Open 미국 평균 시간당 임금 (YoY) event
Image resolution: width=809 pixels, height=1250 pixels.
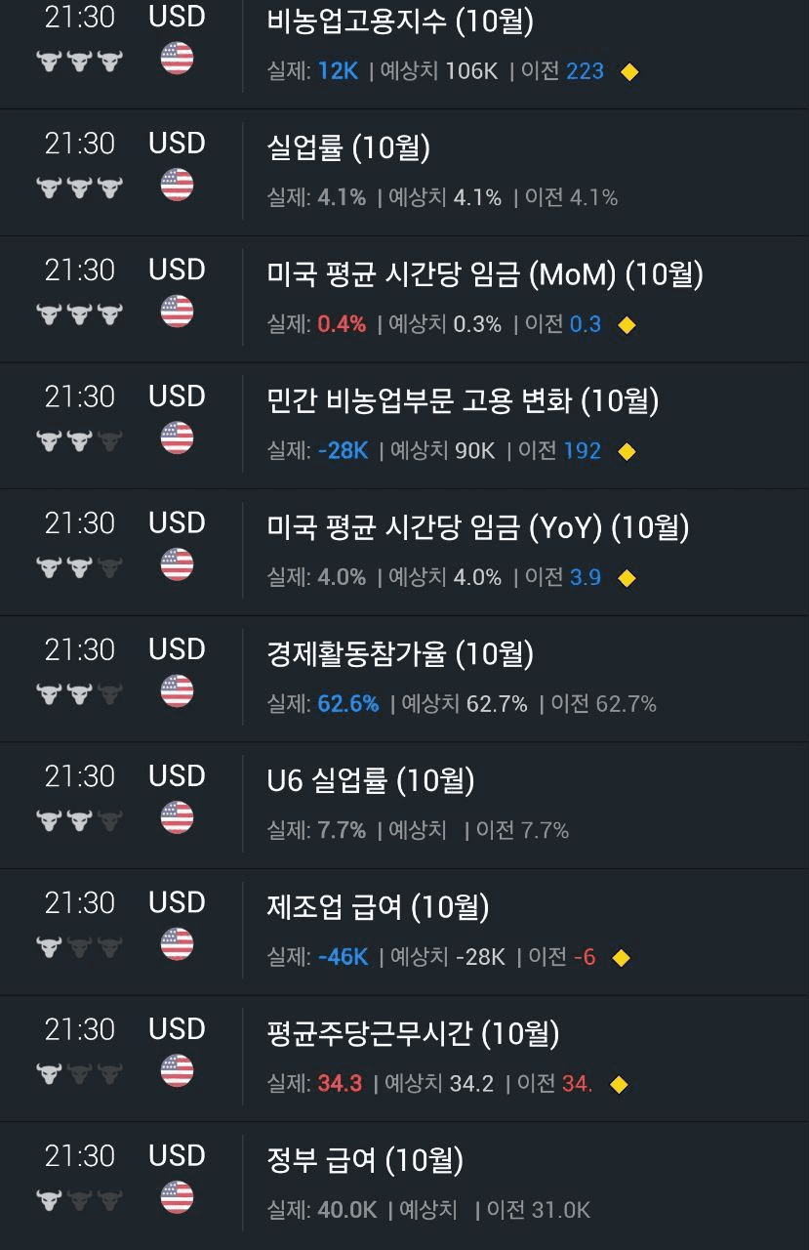(x=404, y=552)
